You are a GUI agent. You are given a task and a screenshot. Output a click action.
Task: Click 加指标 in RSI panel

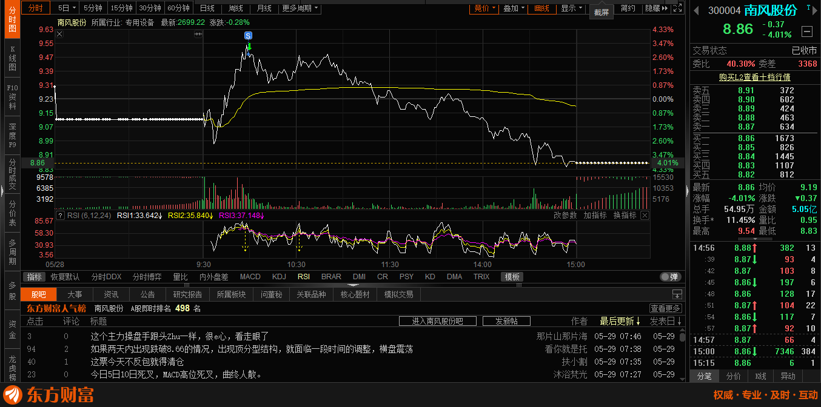(595, 215)
